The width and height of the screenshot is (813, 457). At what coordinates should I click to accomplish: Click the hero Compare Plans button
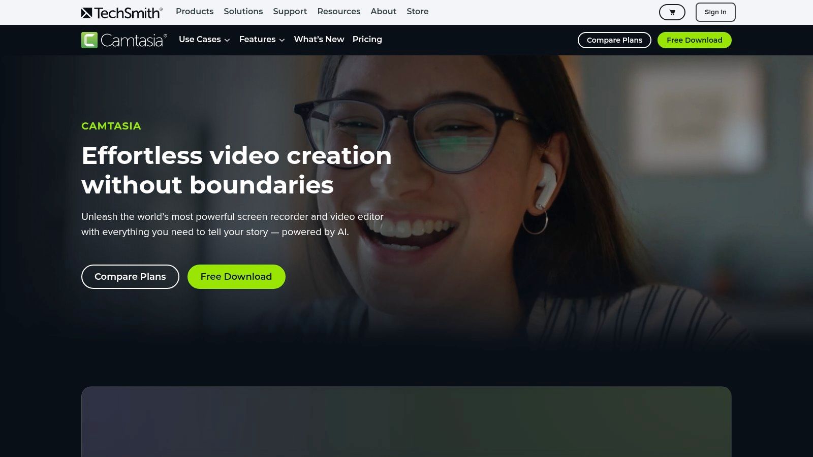coord(130,277)
